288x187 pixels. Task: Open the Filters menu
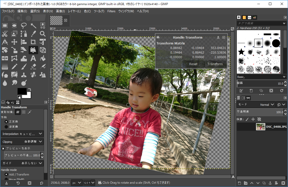pos(111,11)
